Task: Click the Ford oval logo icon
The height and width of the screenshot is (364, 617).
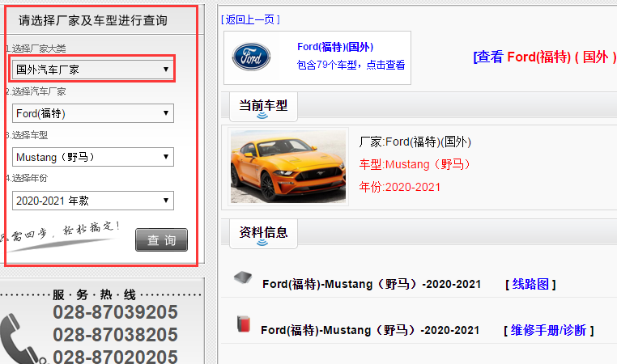Action: click(x=251, y=57)
